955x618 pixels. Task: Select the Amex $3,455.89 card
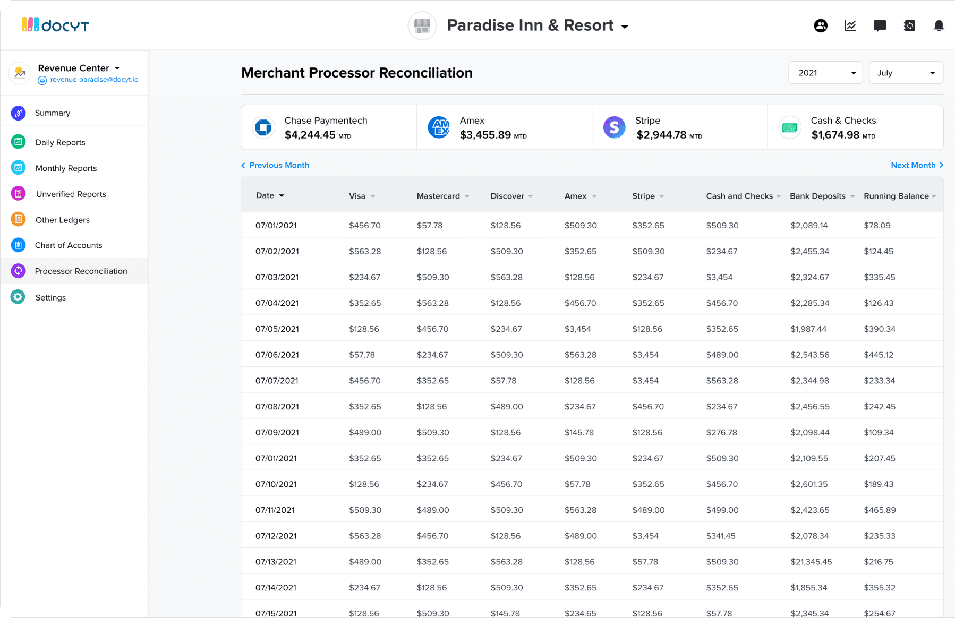[x=505, y=127]
